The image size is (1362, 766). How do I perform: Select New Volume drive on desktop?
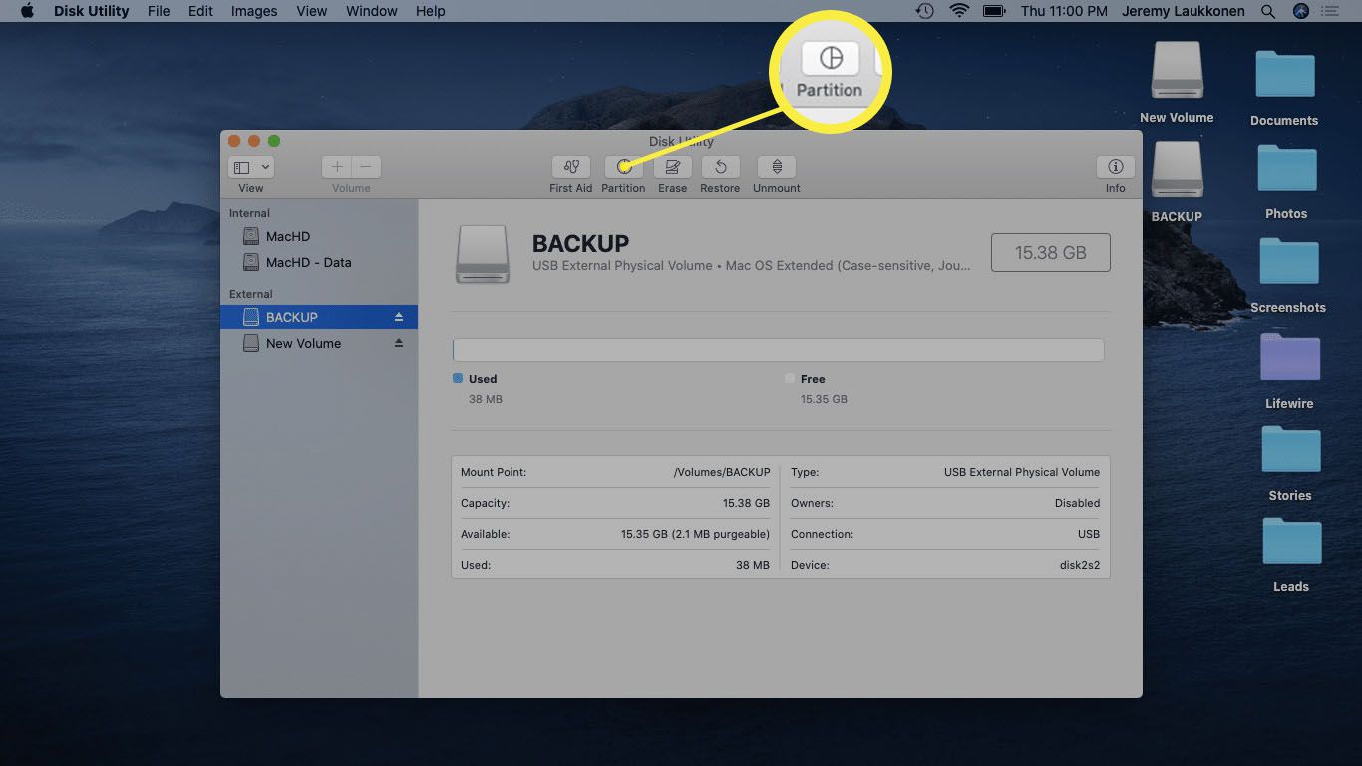(1177, 71)
